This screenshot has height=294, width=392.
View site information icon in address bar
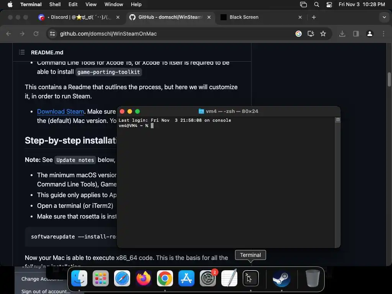(x=52, y=34)
